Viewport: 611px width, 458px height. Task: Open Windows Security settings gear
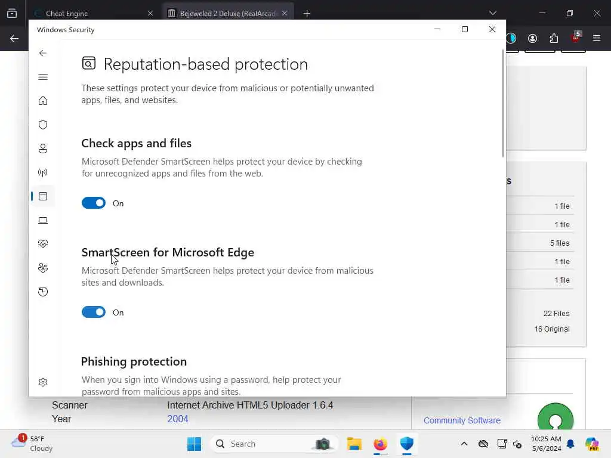[43, 382]
